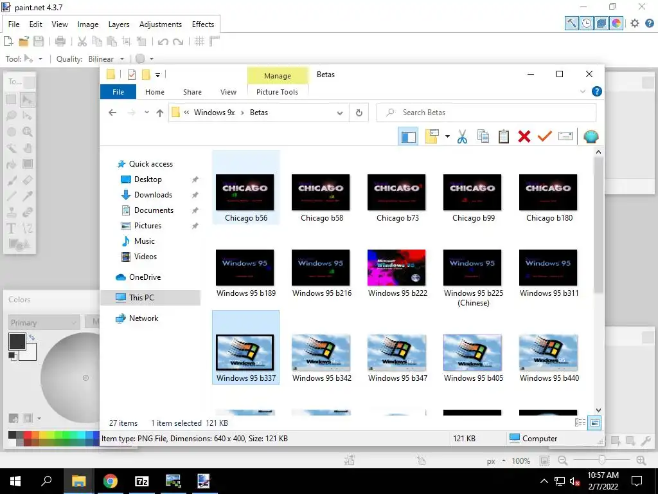Click the zoom in magnifier in paint.net status bar
658x494 pixels.
tap(641, 461)
